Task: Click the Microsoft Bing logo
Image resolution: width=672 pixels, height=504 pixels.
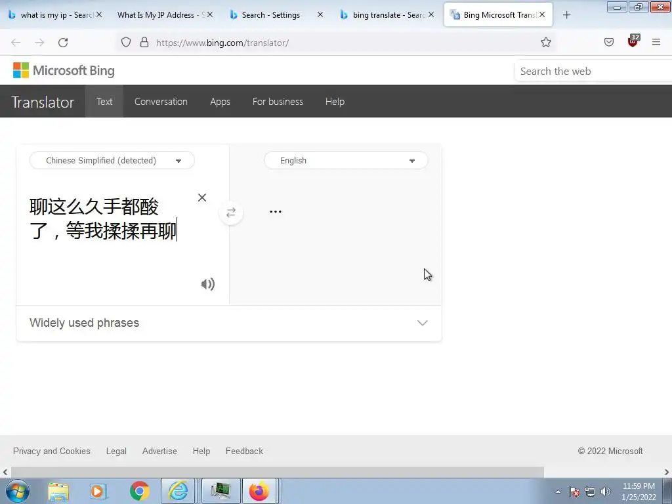Action: coord(64,70)
